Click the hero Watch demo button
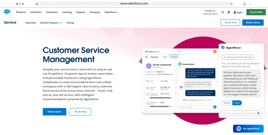Image resolution: width=268 pixels, height=135 pixels. [x=54, y=112]
